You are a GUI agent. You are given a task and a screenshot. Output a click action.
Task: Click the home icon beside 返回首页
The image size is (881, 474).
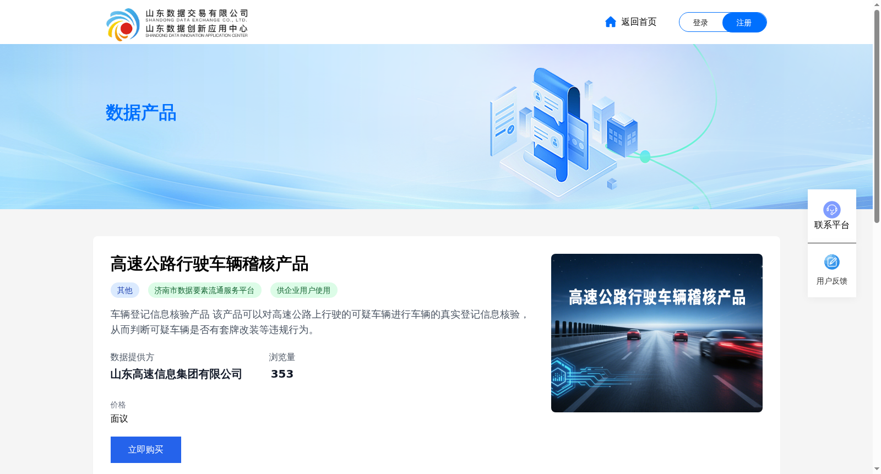pos(611,22)
